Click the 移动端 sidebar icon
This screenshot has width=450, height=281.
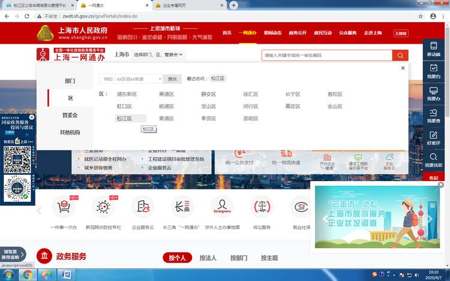tap(433, 49)
